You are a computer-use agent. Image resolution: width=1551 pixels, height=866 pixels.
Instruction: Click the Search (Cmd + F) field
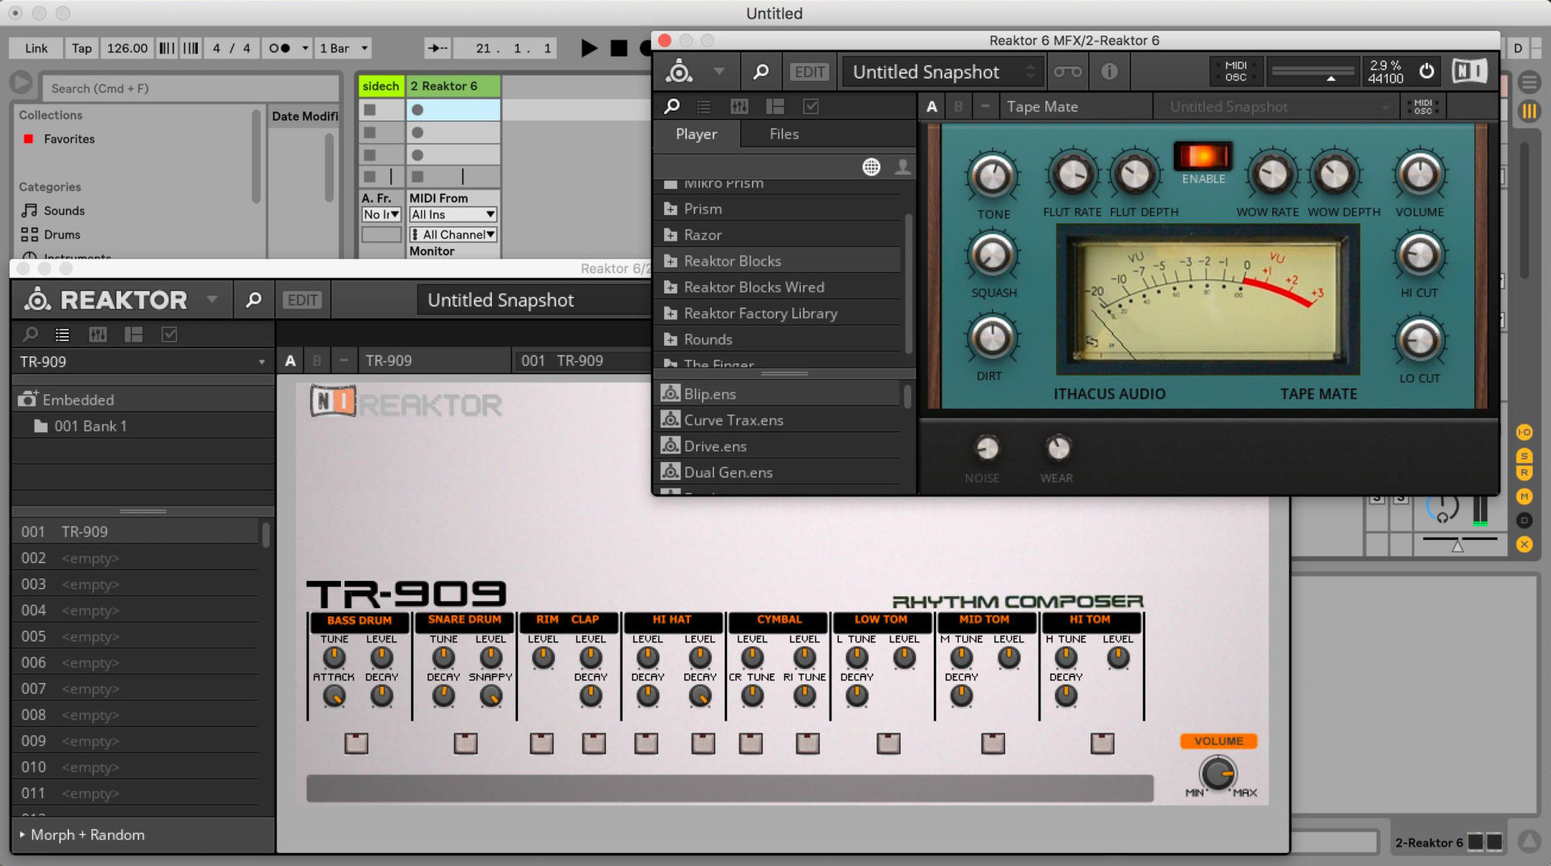click(190, 88)
